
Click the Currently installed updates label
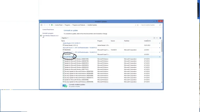click(77, 85)
